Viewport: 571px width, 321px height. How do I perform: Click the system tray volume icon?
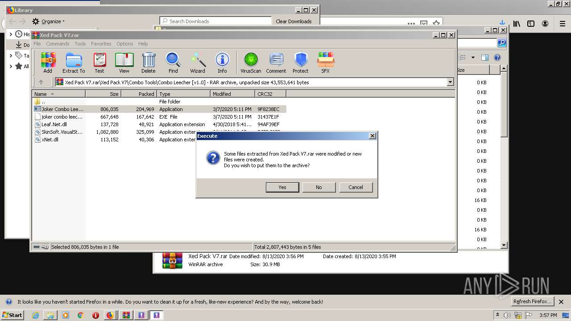[507, 315]
